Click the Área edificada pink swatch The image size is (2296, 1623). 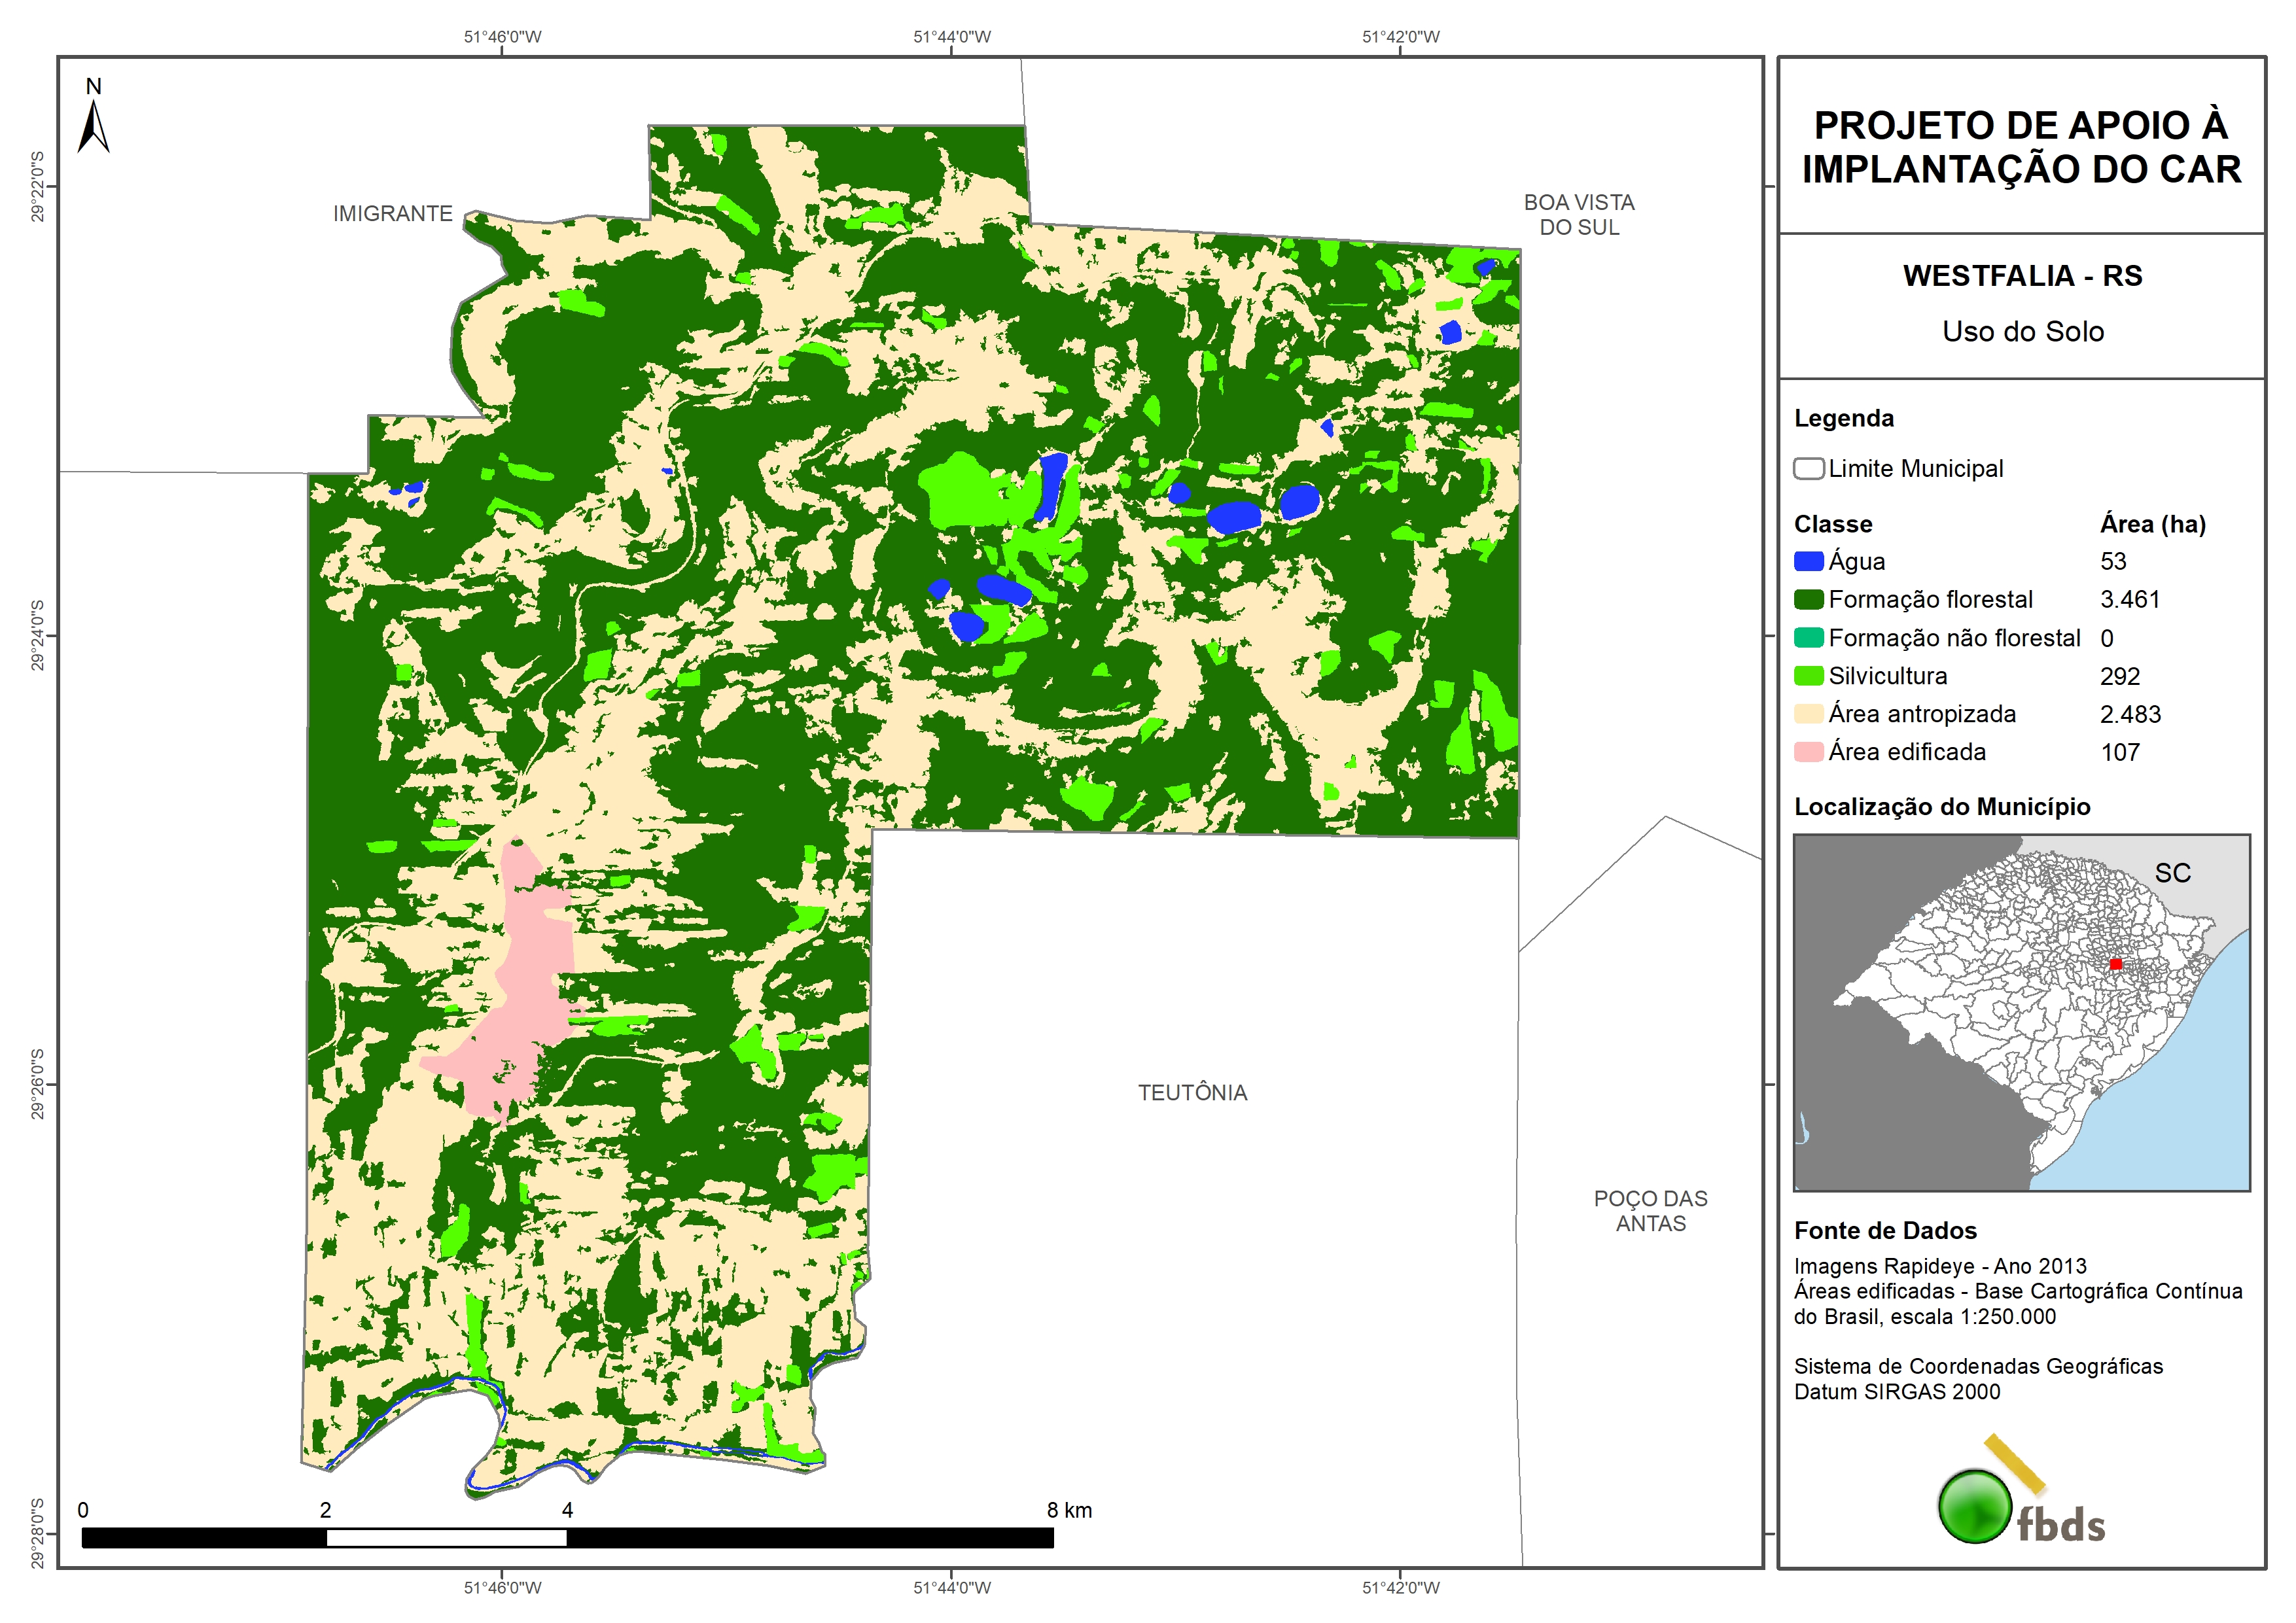pyautogui.click(x=1808, y=752)
